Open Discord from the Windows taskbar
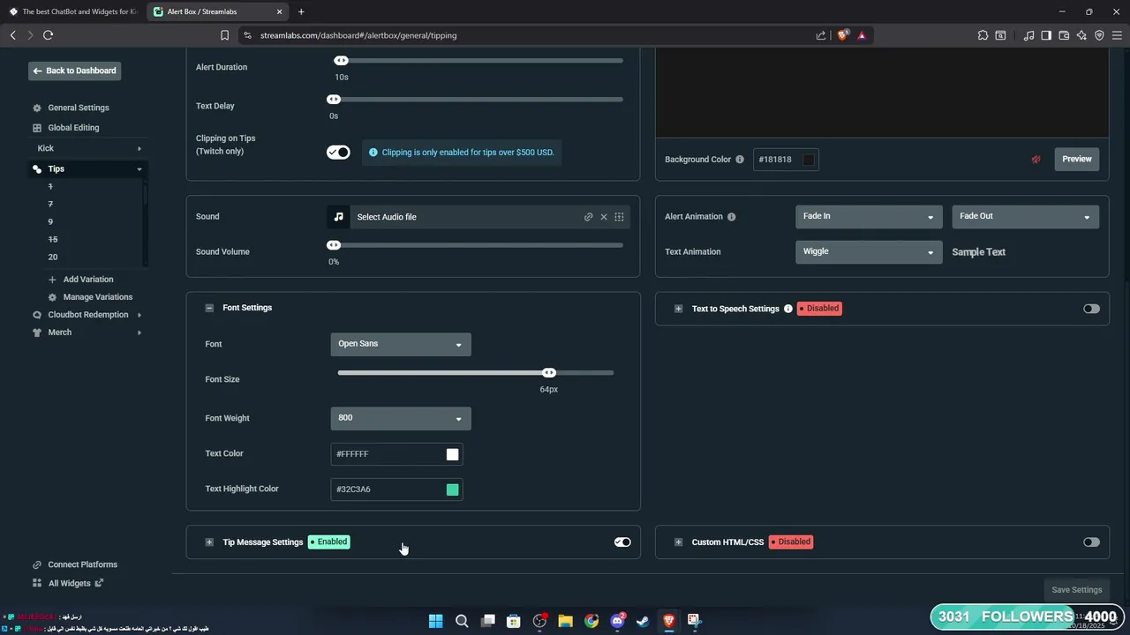The image size is (1130, 635). (617, 621)
